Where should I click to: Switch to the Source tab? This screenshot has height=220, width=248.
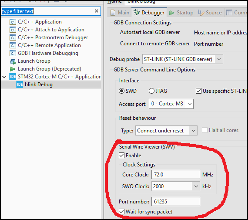click(x=210, y=13)
